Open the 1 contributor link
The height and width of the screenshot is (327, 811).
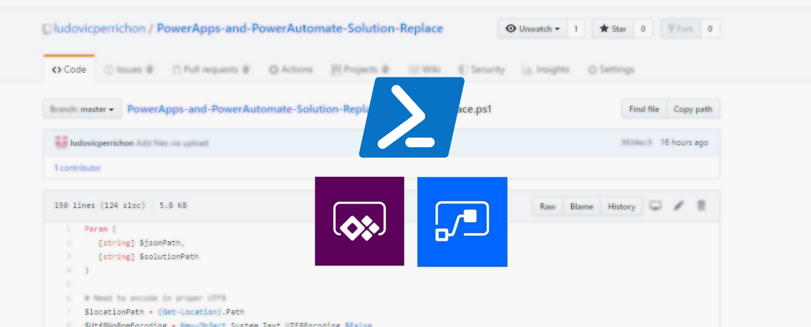tap(77, 167)
